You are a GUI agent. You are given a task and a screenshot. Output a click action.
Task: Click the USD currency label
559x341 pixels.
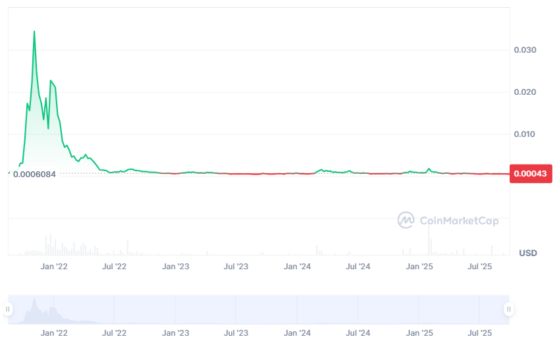tap(528, 253)
